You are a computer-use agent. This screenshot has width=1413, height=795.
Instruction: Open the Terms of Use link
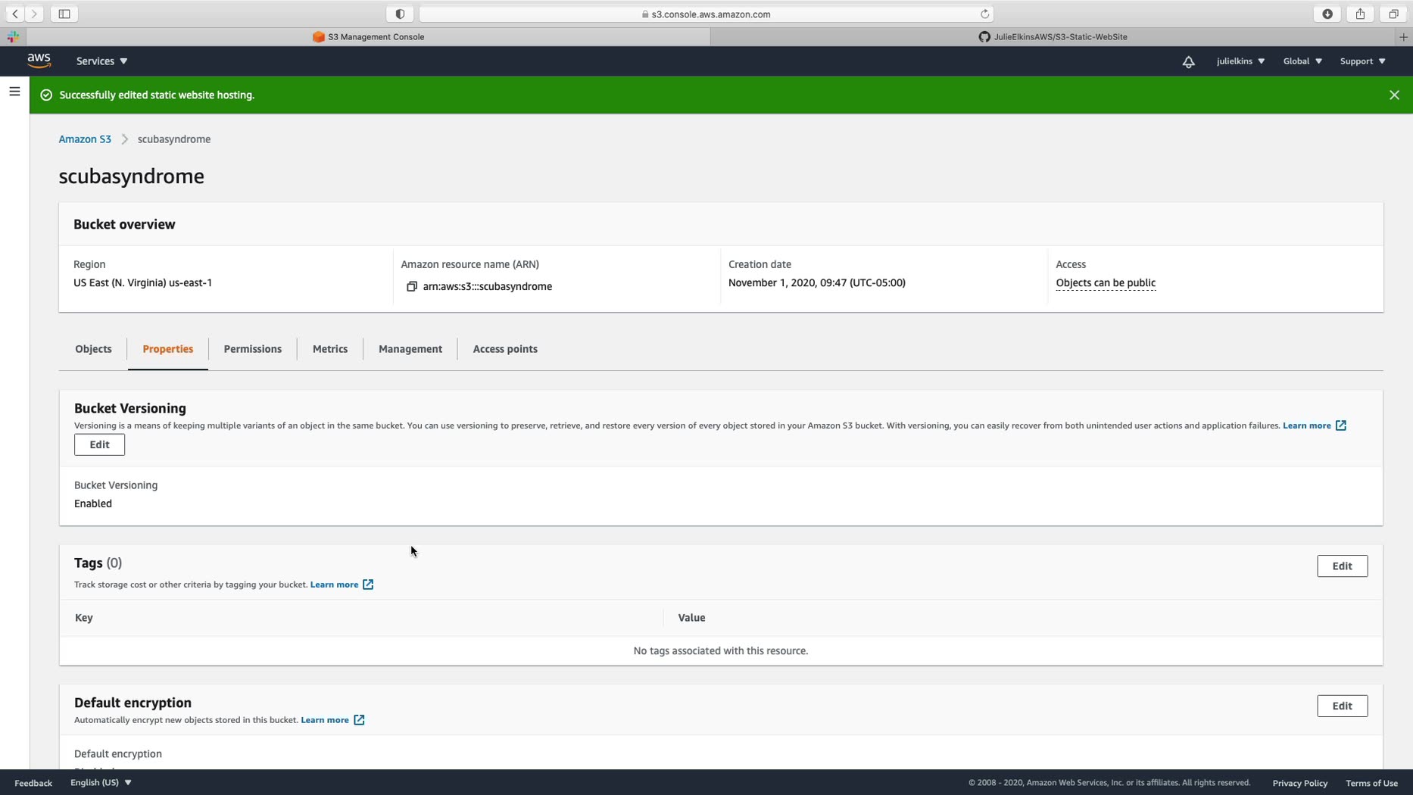click(x=1371, y=783)
